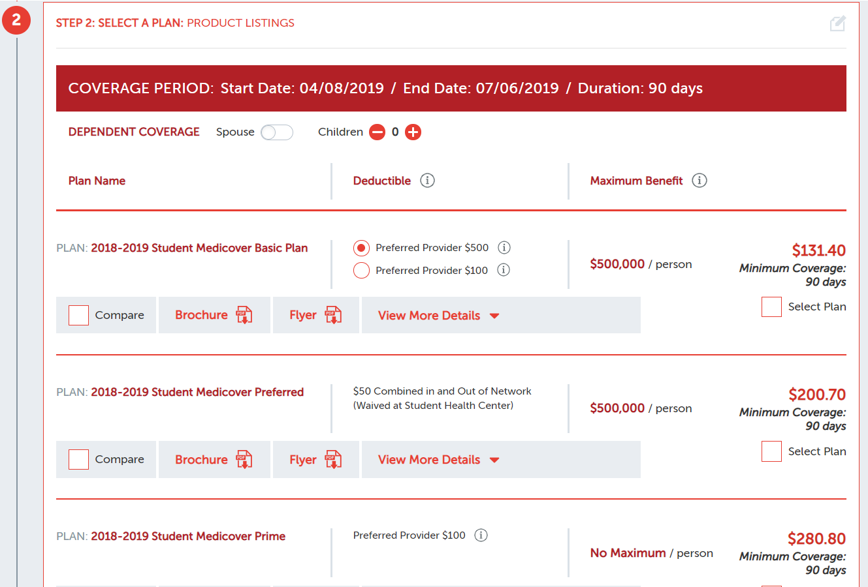Open info for Basic Plan Preferred Provider $100
The image size is (868, 587).
point(504,270)
